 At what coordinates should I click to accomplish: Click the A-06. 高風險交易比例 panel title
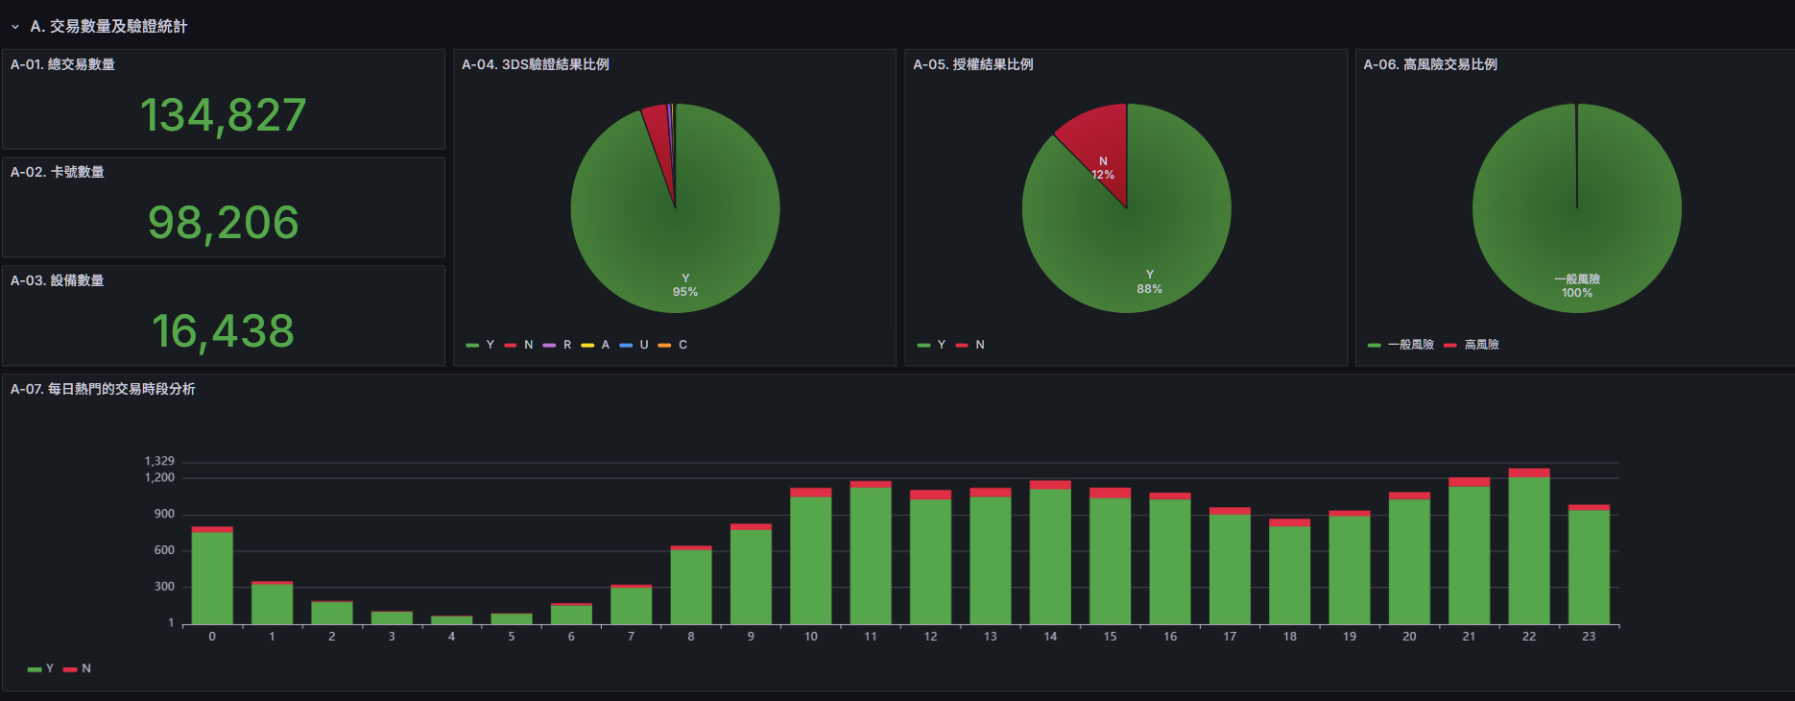(x=1429, y=64)
